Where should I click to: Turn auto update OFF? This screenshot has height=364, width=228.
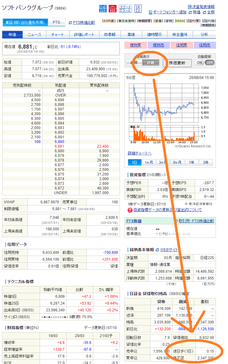tap(210, 63)
